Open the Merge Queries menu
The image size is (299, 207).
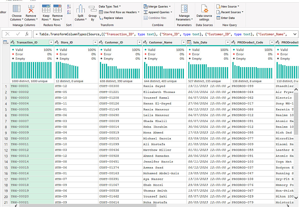click(x=157, y=7)
